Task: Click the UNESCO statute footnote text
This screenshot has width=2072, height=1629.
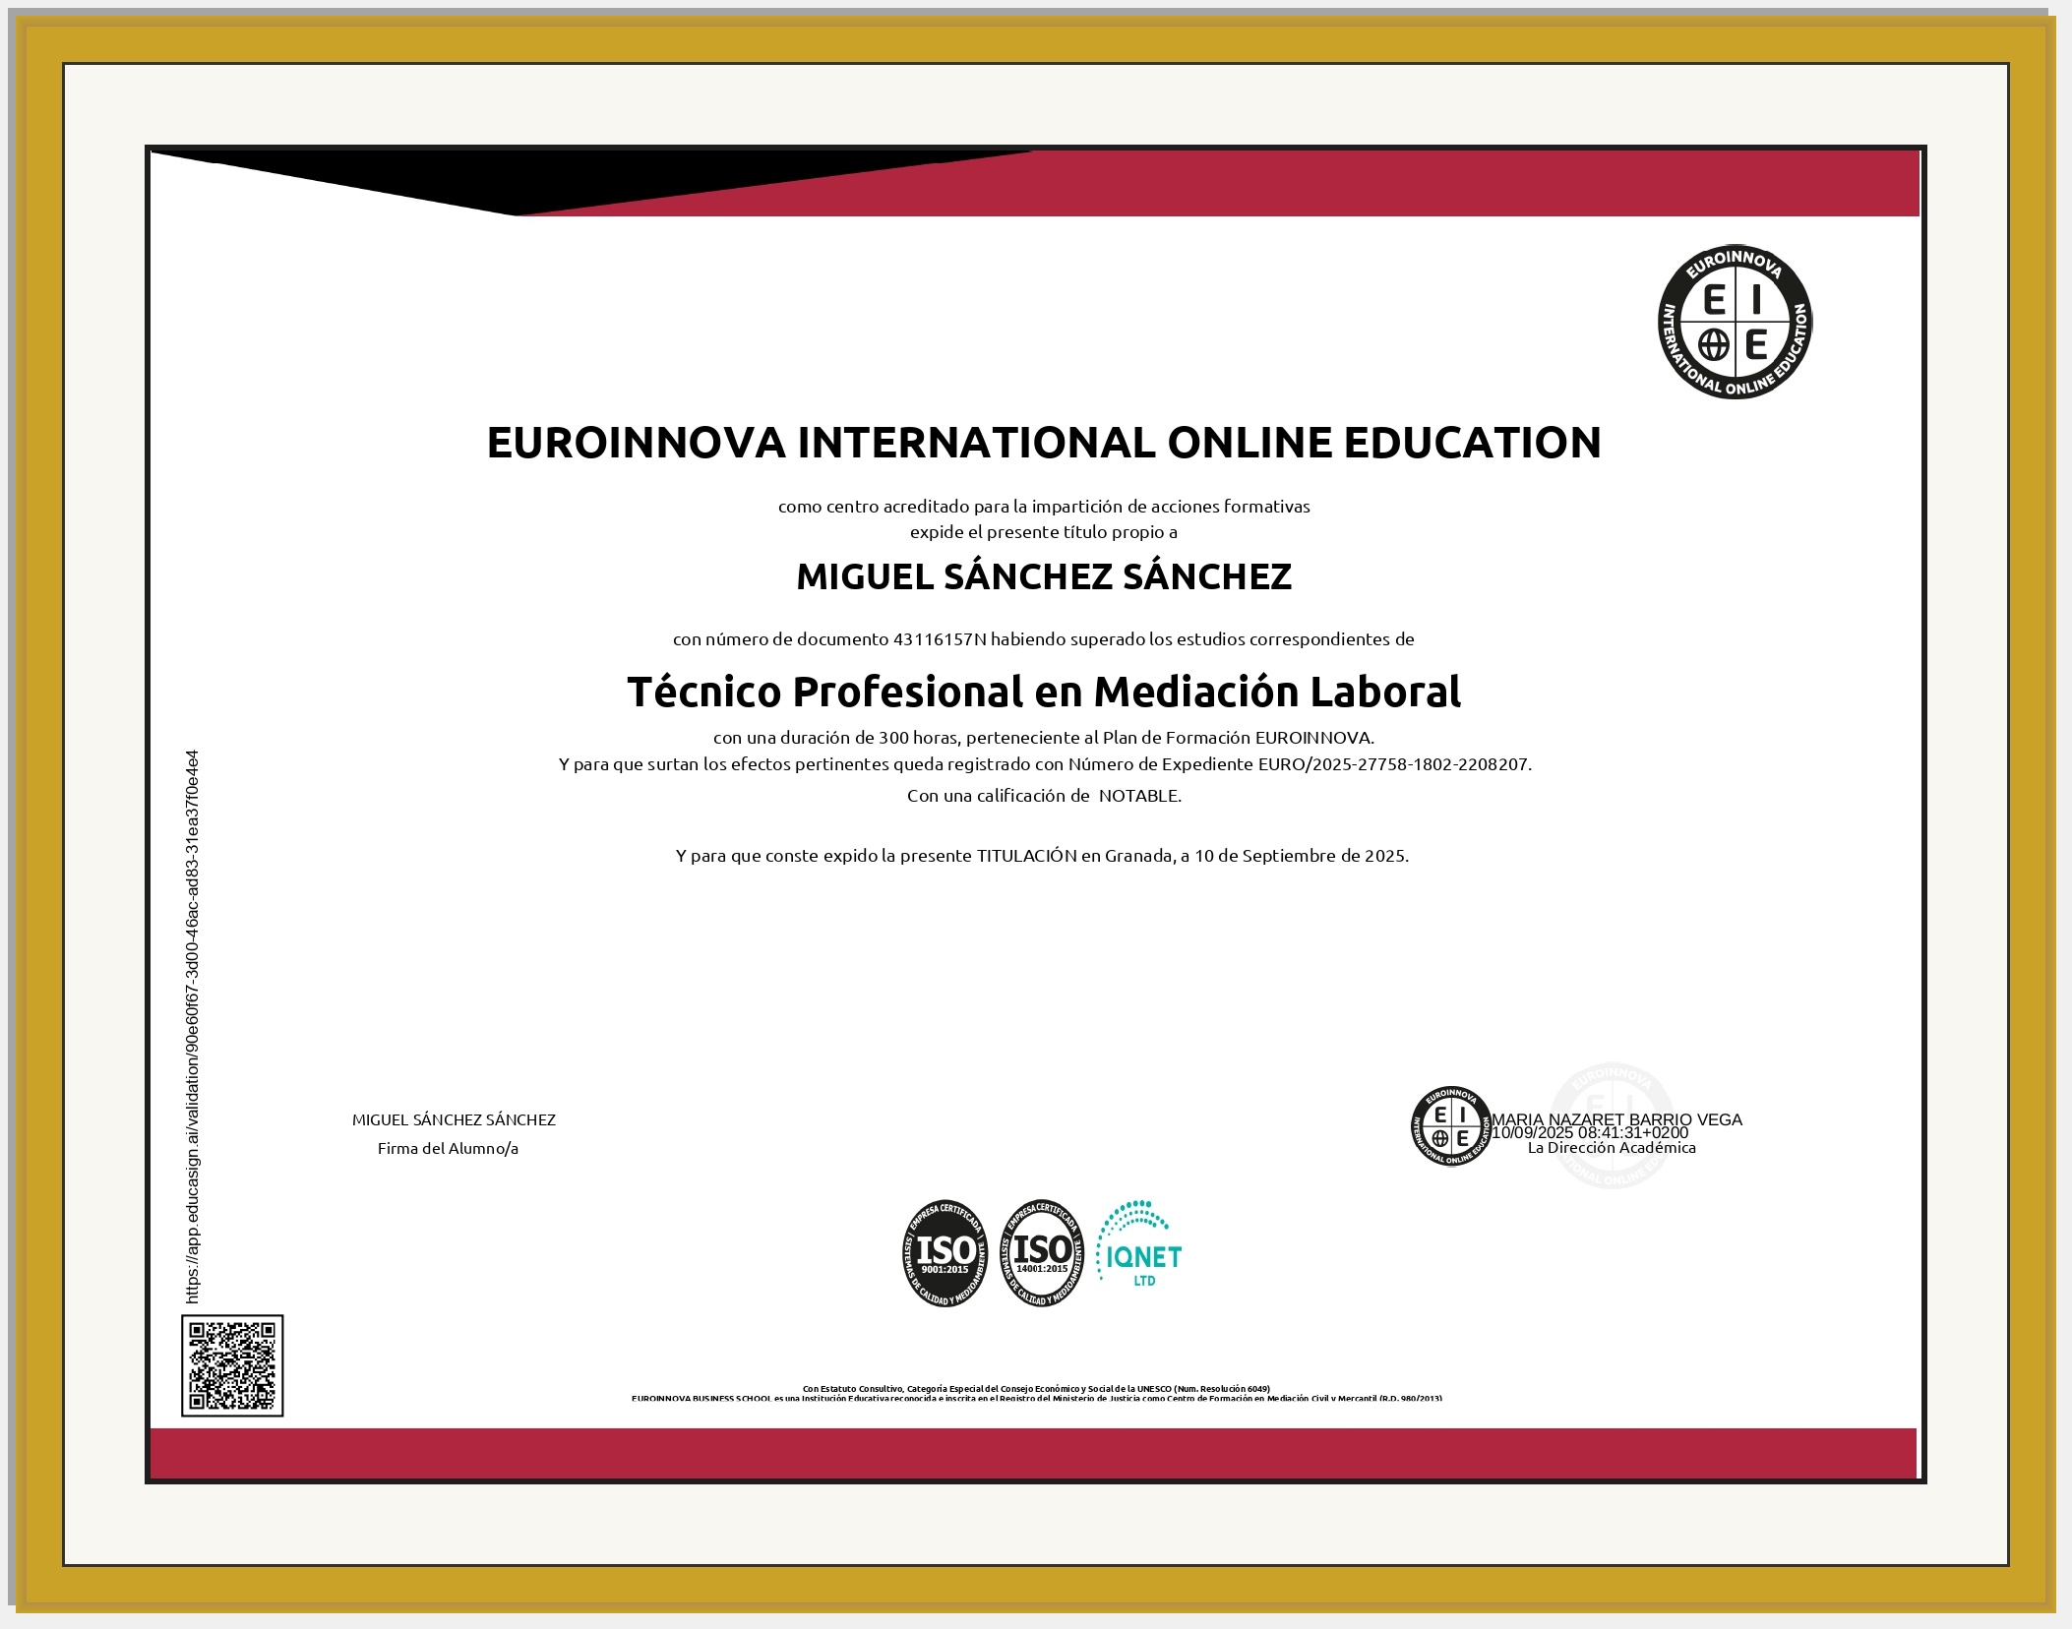Action: point(1036,1389)
